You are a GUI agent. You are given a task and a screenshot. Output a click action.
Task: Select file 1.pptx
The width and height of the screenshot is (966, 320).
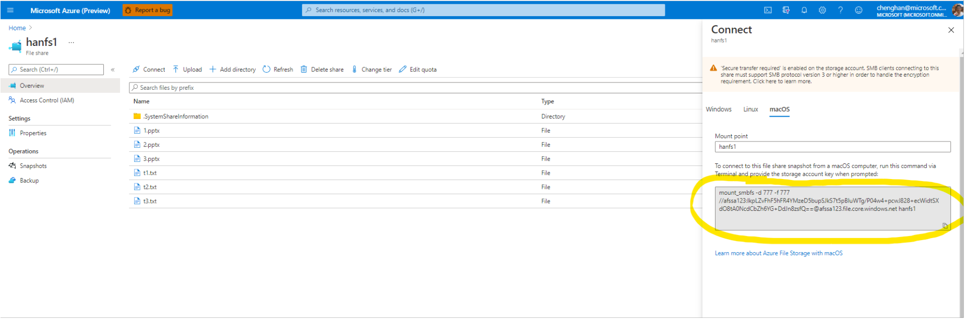point(151,131)
